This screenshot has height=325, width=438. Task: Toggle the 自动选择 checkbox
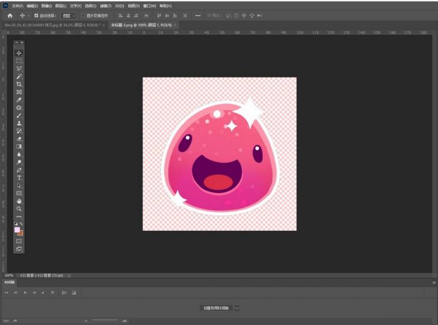(x=36, y=15)
